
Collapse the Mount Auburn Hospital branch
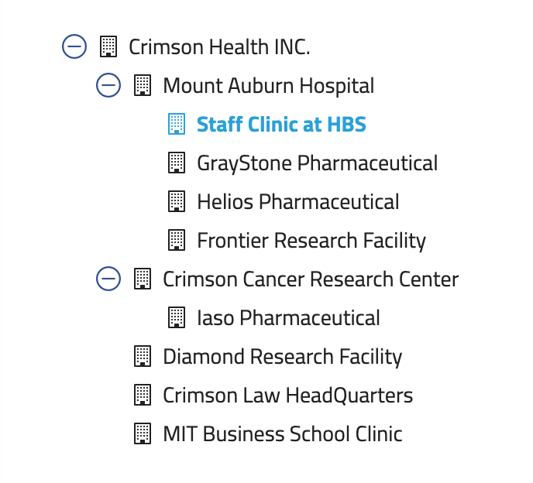108,85
